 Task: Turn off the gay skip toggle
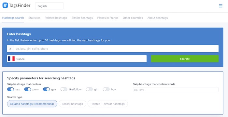[47, 89]
